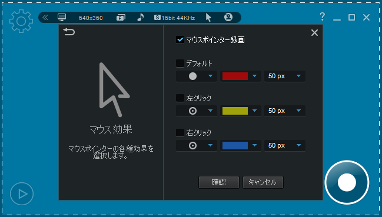Open the webcam overlay icon
The height and width of the screenshot is (217, 382).
point(228,17)
